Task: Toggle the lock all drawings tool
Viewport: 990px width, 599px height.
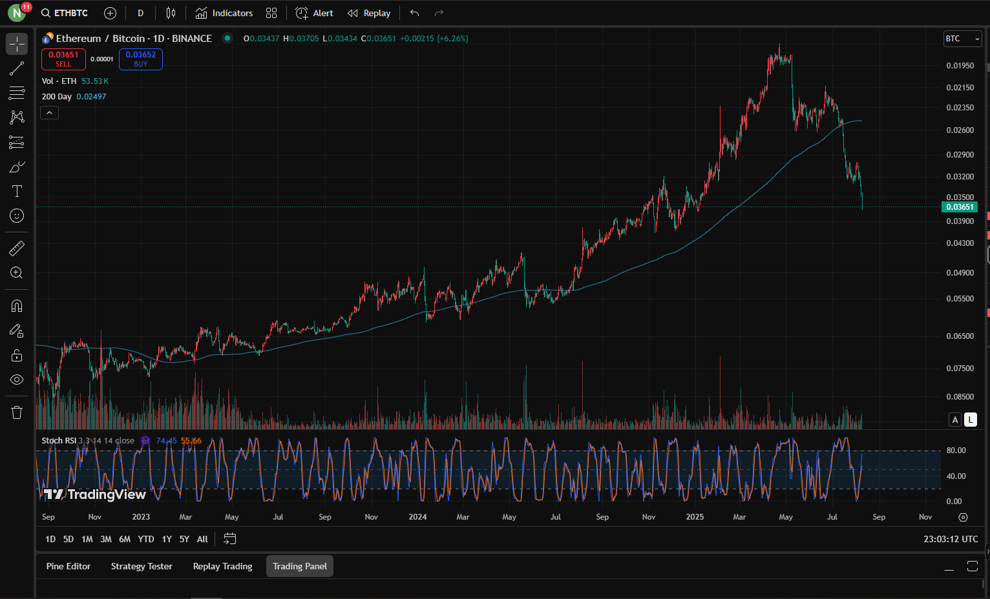Action: coord(17,355)
